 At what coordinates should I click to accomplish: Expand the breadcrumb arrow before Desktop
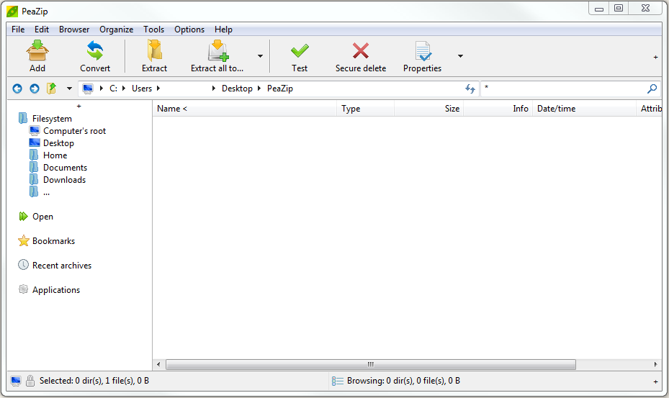click(x=214, y=89)
